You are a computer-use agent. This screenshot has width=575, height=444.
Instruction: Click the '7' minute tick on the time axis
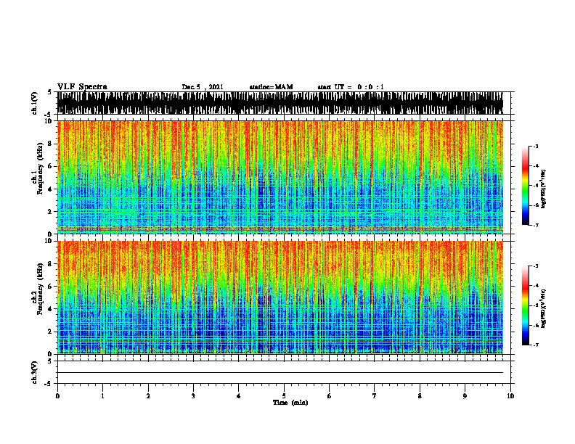pos(375,396)
